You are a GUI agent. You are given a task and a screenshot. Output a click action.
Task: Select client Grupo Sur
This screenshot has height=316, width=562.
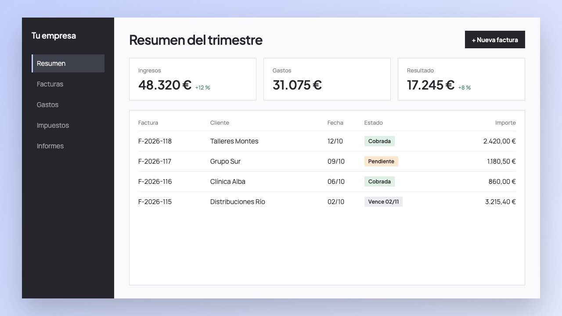pyautogui.click(x=225, y=161)
